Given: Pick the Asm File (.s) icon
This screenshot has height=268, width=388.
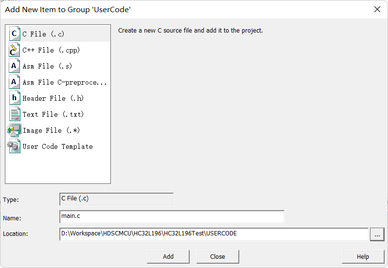Looking at the screenshot, I should click(15, 66).
